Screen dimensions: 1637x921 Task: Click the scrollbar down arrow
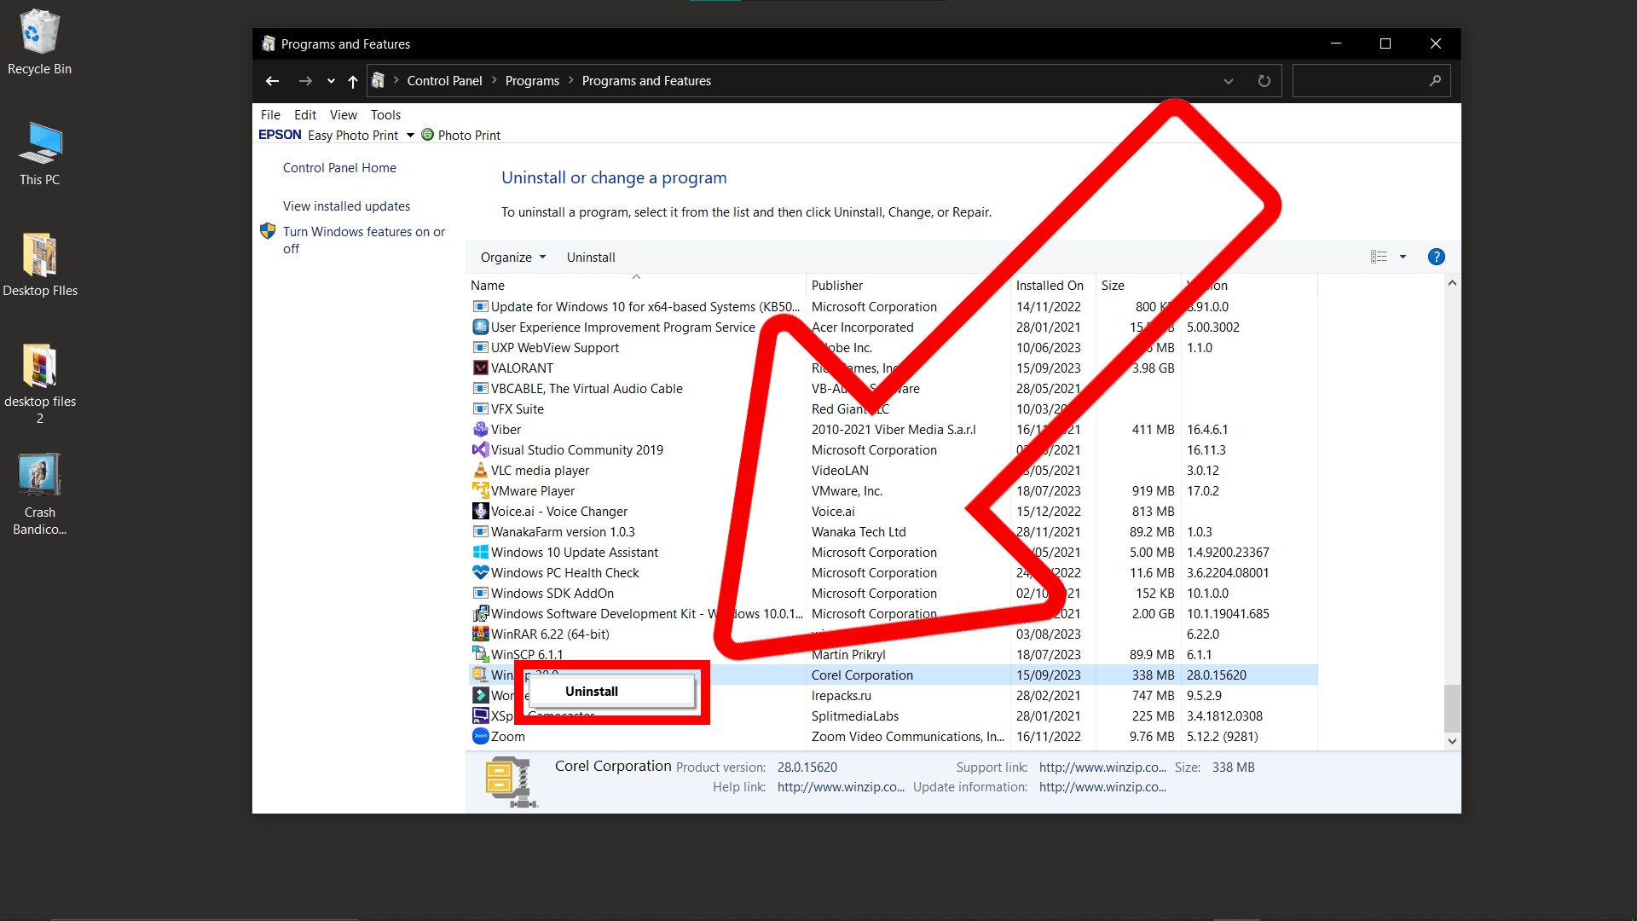tap(1452, 741)
